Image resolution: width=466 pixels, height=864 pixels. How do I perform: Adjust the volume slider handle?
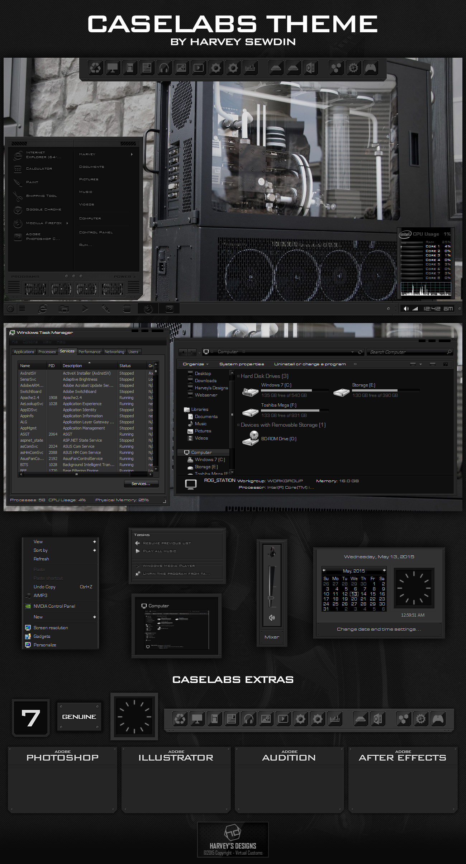(271, 598)
